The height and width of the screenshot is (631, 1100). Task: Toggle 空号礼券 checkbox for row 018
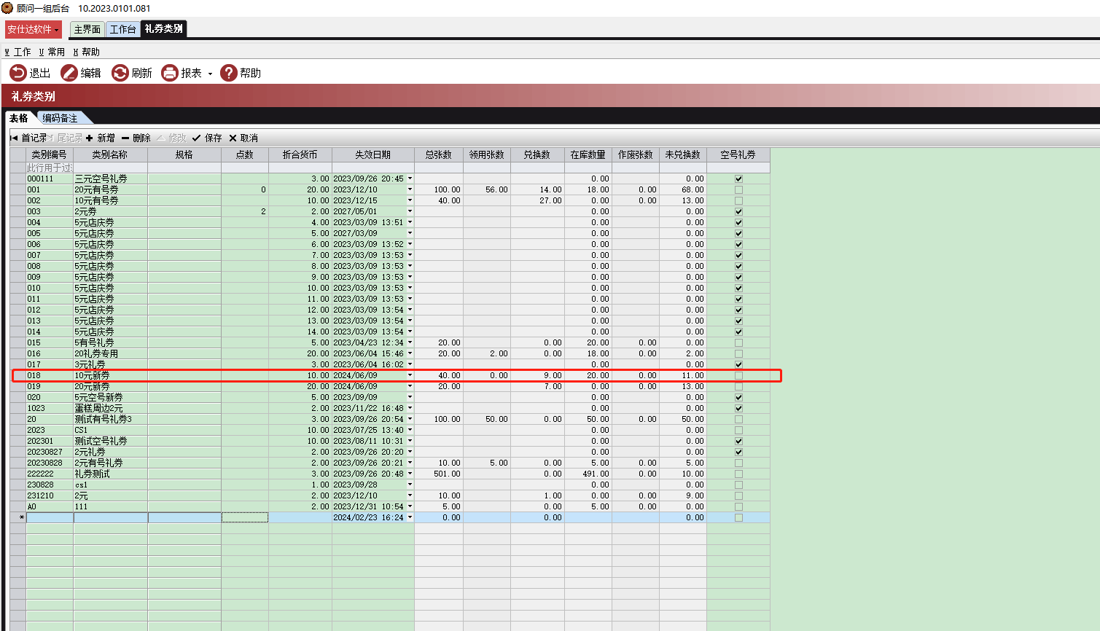738,375
